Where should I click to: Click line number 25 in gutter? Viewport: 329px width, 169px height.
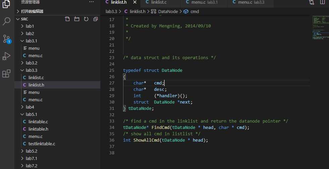click(112, 70)
